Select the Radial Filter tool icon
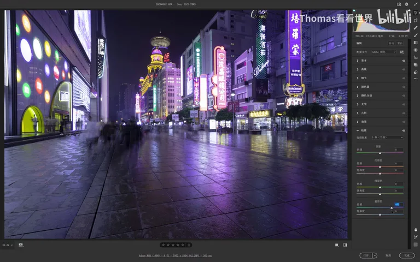This screenshot has height=262, width=420. click(416, 50)
